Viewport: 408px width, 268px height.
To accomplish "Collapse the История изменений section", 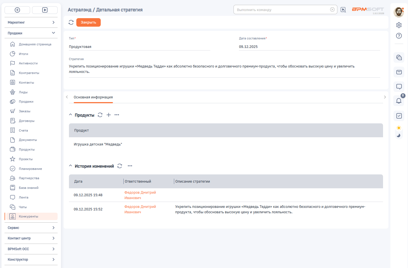I will click(x=71, y=166).
